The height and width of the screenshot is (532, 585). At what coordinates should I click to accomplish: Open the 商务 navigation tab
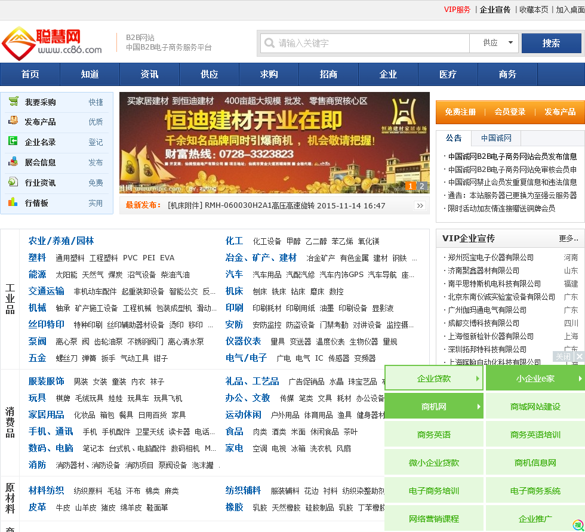pyautogui.click(x=508, y=74)
